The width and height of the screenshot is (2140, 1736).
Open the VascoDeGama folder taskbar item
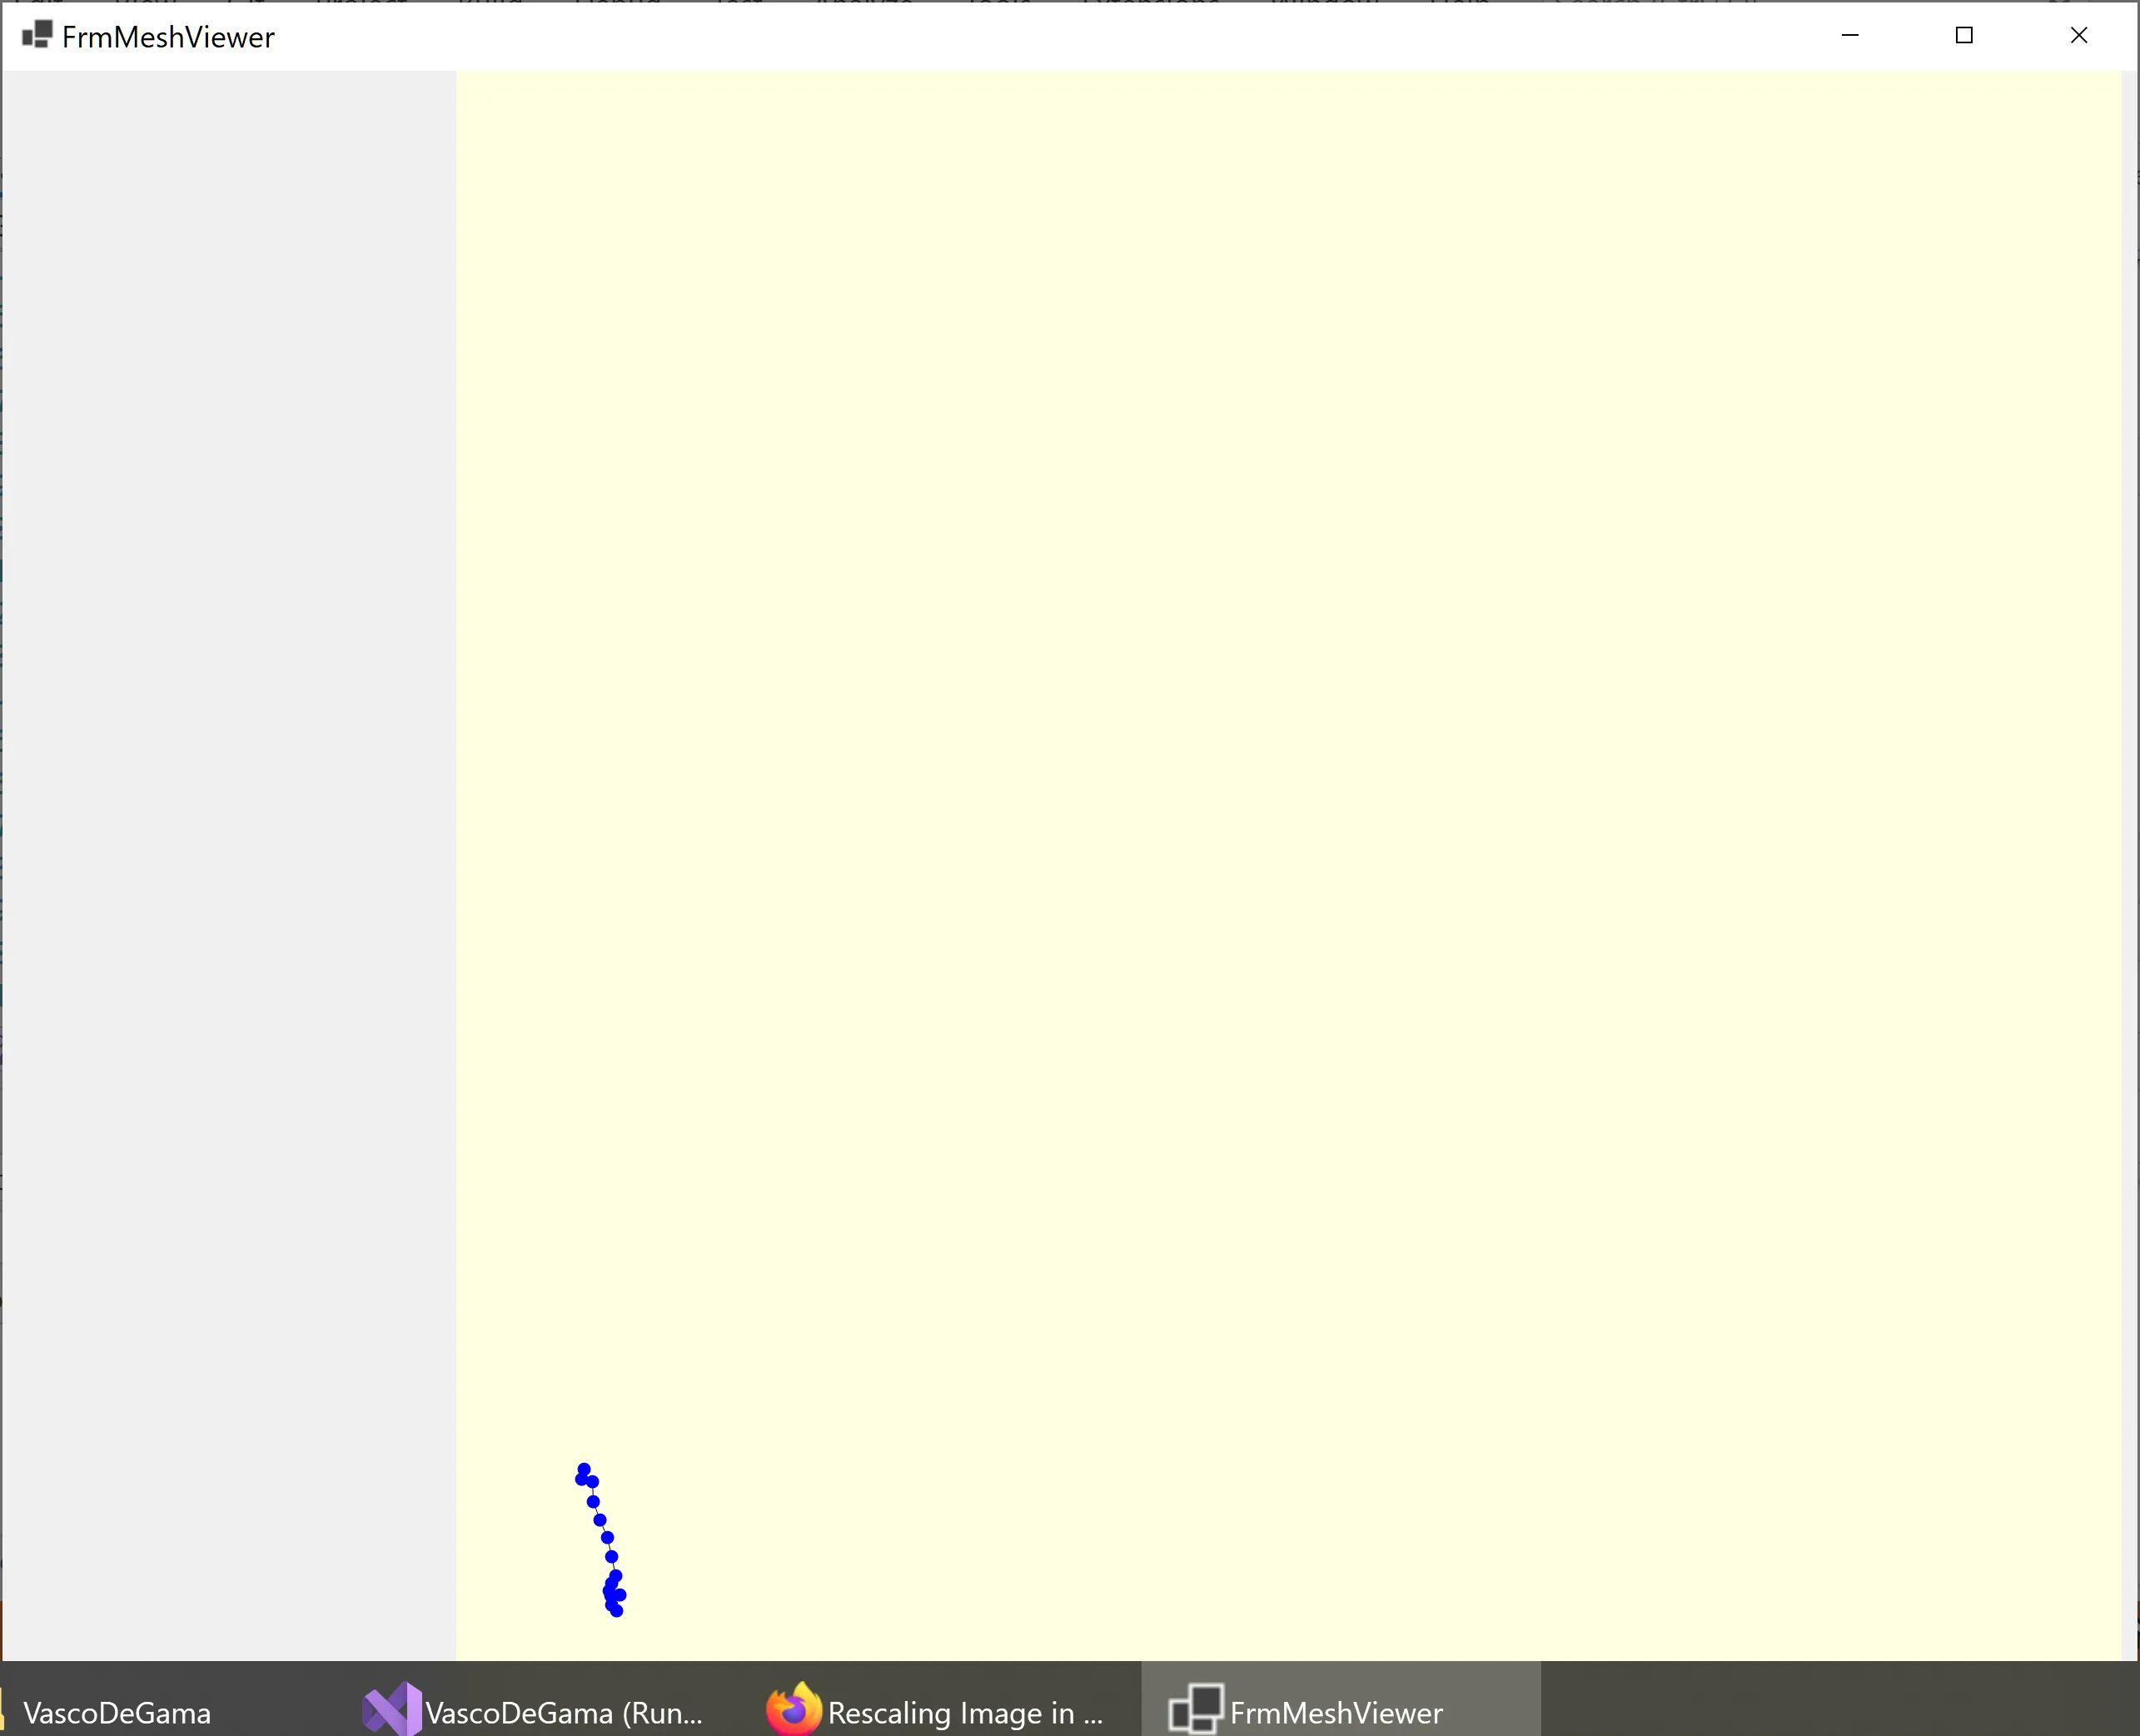pyautogui.click(x=116, y=1713)
